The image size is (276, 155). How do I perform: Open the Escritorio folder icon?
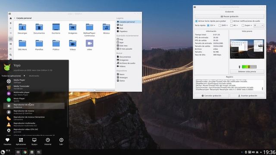(56, 27)
